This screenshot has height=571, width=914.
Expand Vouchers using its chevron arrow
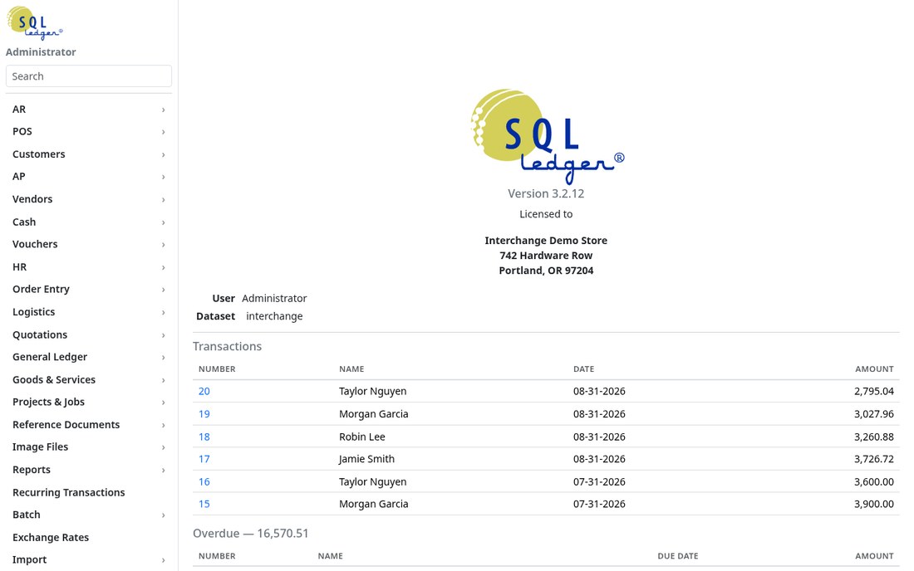(x=163, y=245)
